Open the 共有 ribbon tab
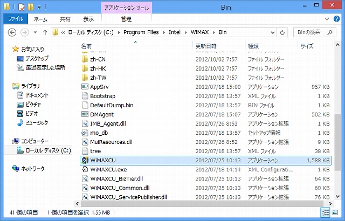The width and height of the screenshot is (345, 221). (65, 19)
